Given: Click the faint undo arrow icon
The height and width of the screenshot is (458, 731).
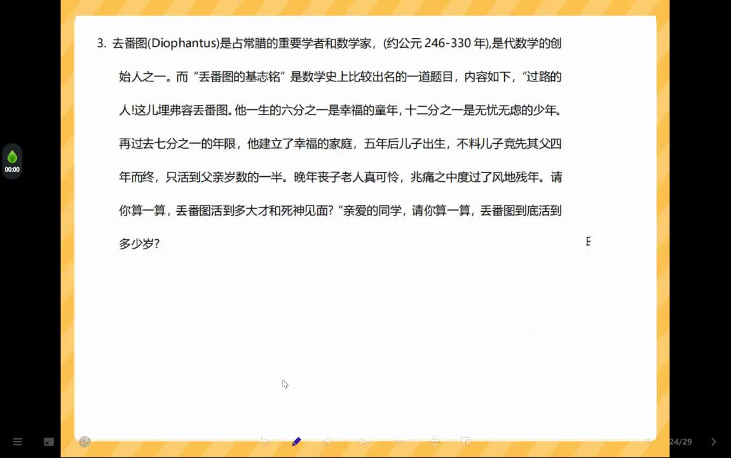Looking at the screenshot, I should pyautogui.click(x=363, y=441).
